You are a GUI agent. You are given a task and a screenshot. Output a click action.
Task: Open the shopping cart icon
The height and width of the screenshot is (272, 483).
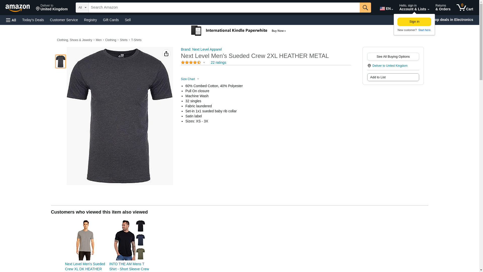[465, 8]
